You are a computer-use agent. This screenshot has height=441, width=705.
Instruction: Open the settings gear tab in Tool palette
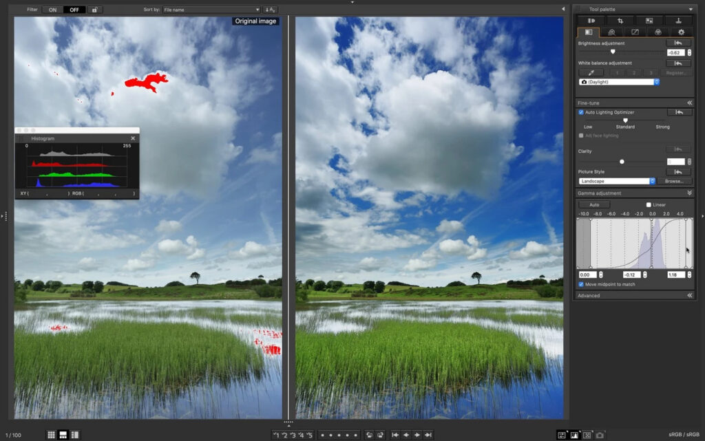(681, 32)
